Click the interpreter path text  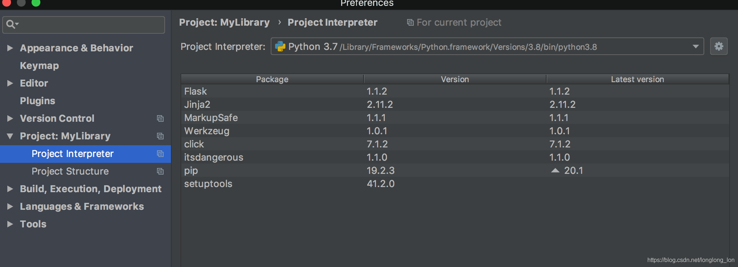468,47
